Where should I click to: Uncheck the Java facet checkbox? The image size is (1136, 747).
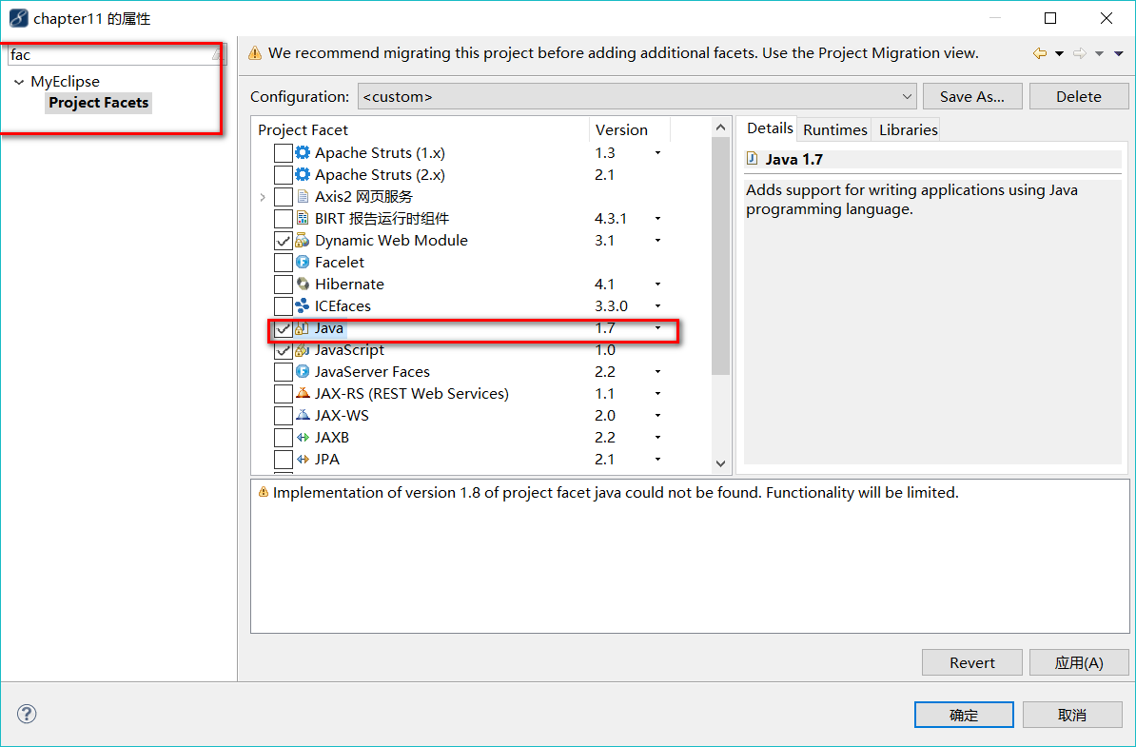point(284,328)
